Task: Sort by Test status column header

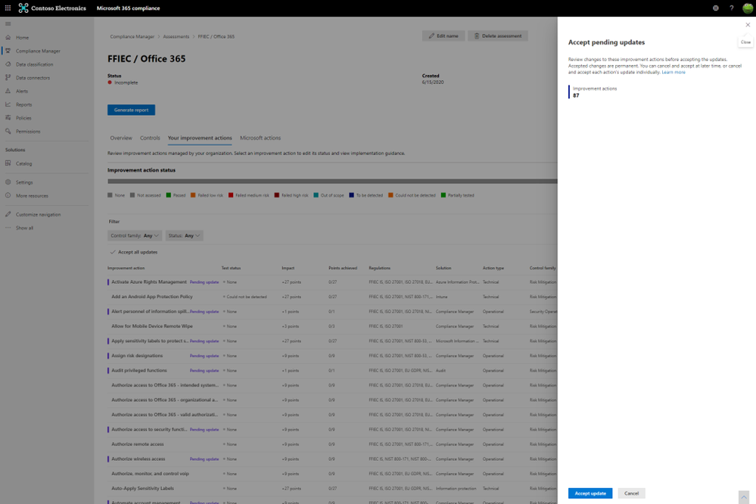Action: point(231,268)
